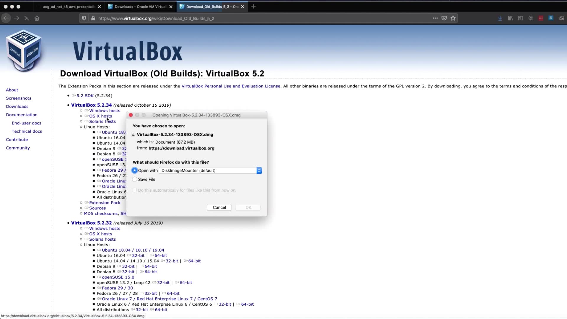Expand the DiskImageMounter application dropdown
The image size is (567, 319).
click(x=259, y=170)
